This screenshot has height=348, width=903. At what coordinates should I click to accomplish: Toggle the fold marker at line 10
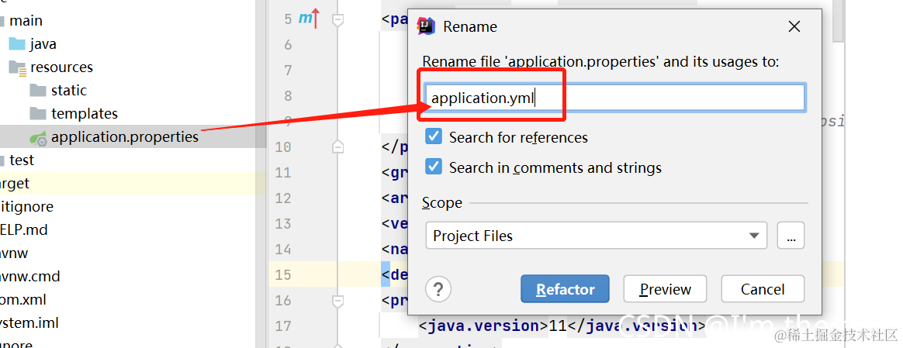coord(338,146)
